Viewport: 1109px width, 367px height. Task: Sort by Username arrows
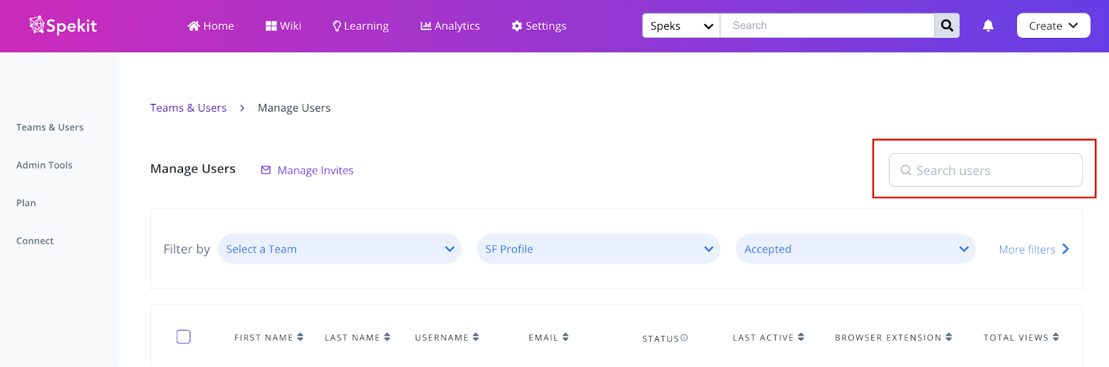click(x=475, y=337)
